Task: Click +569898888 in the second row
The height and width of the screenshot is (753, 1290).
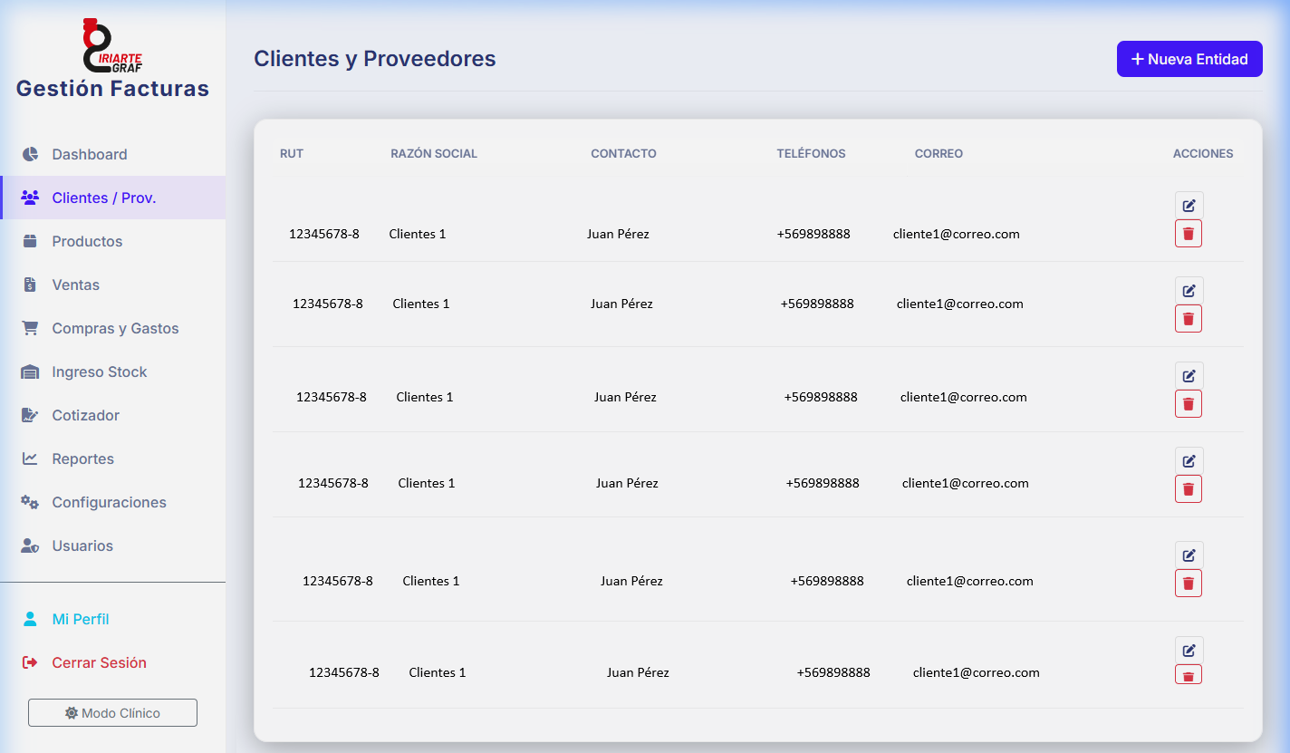Action: click(x=817, y=304)
